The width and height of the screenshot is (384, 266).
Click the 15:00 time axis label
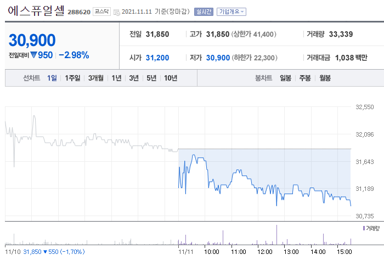344,252
